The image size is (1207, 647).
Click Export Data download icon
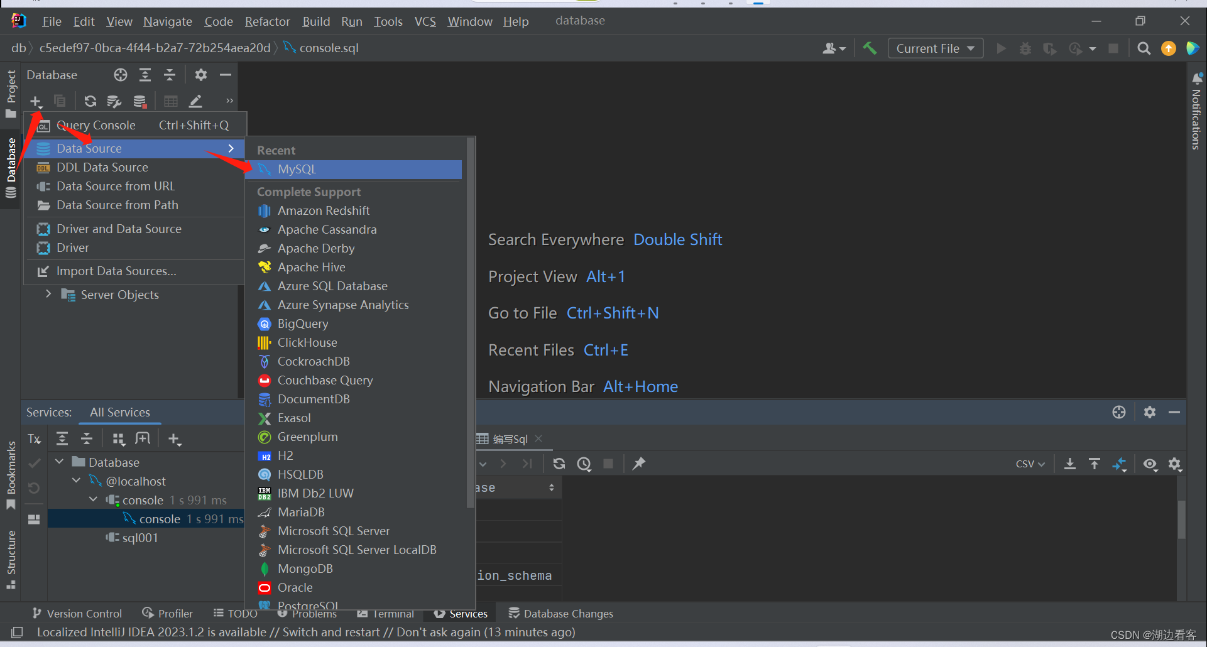click(1070, 464)
